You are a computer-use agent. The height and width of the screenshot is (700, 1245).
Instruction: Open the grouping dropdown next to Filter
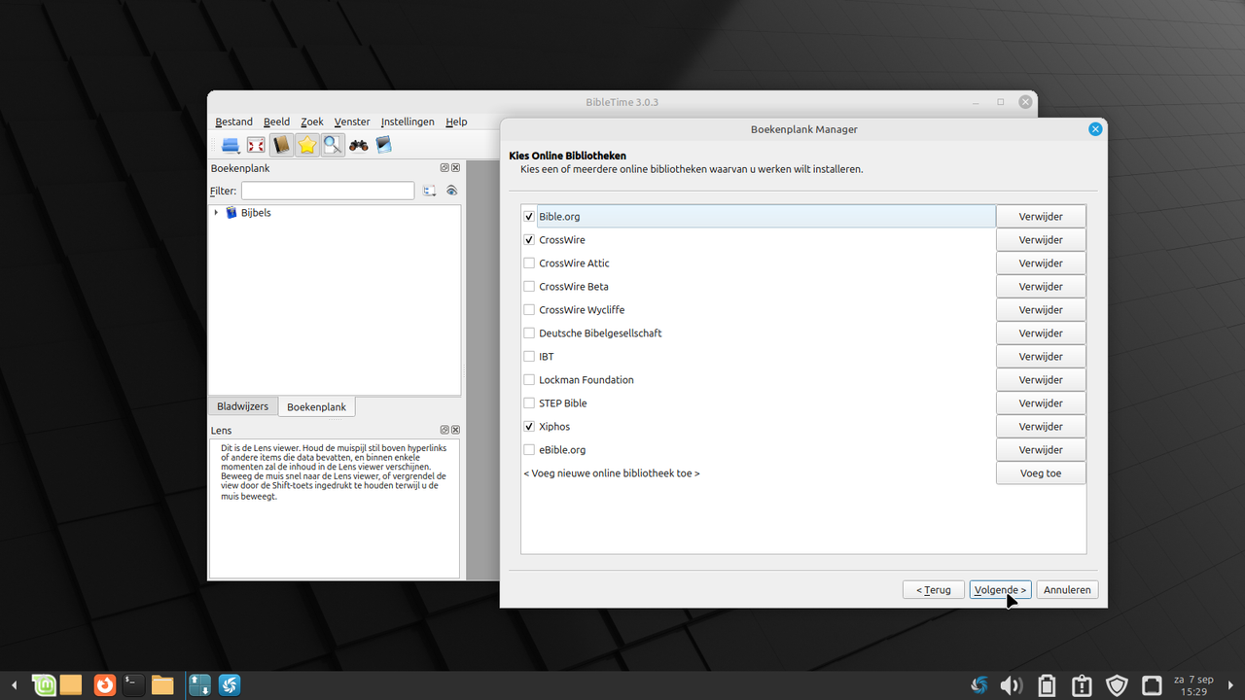point(429,191)
